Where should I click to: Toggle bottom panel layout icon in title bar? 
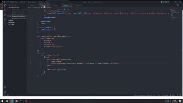click(164, 2)
